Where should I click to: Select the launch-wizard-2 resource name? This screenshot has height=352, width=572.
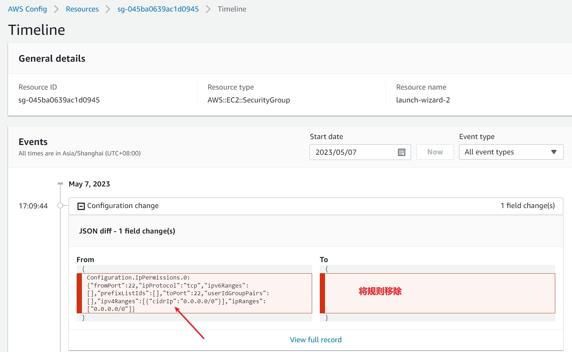tap(423, 100)
